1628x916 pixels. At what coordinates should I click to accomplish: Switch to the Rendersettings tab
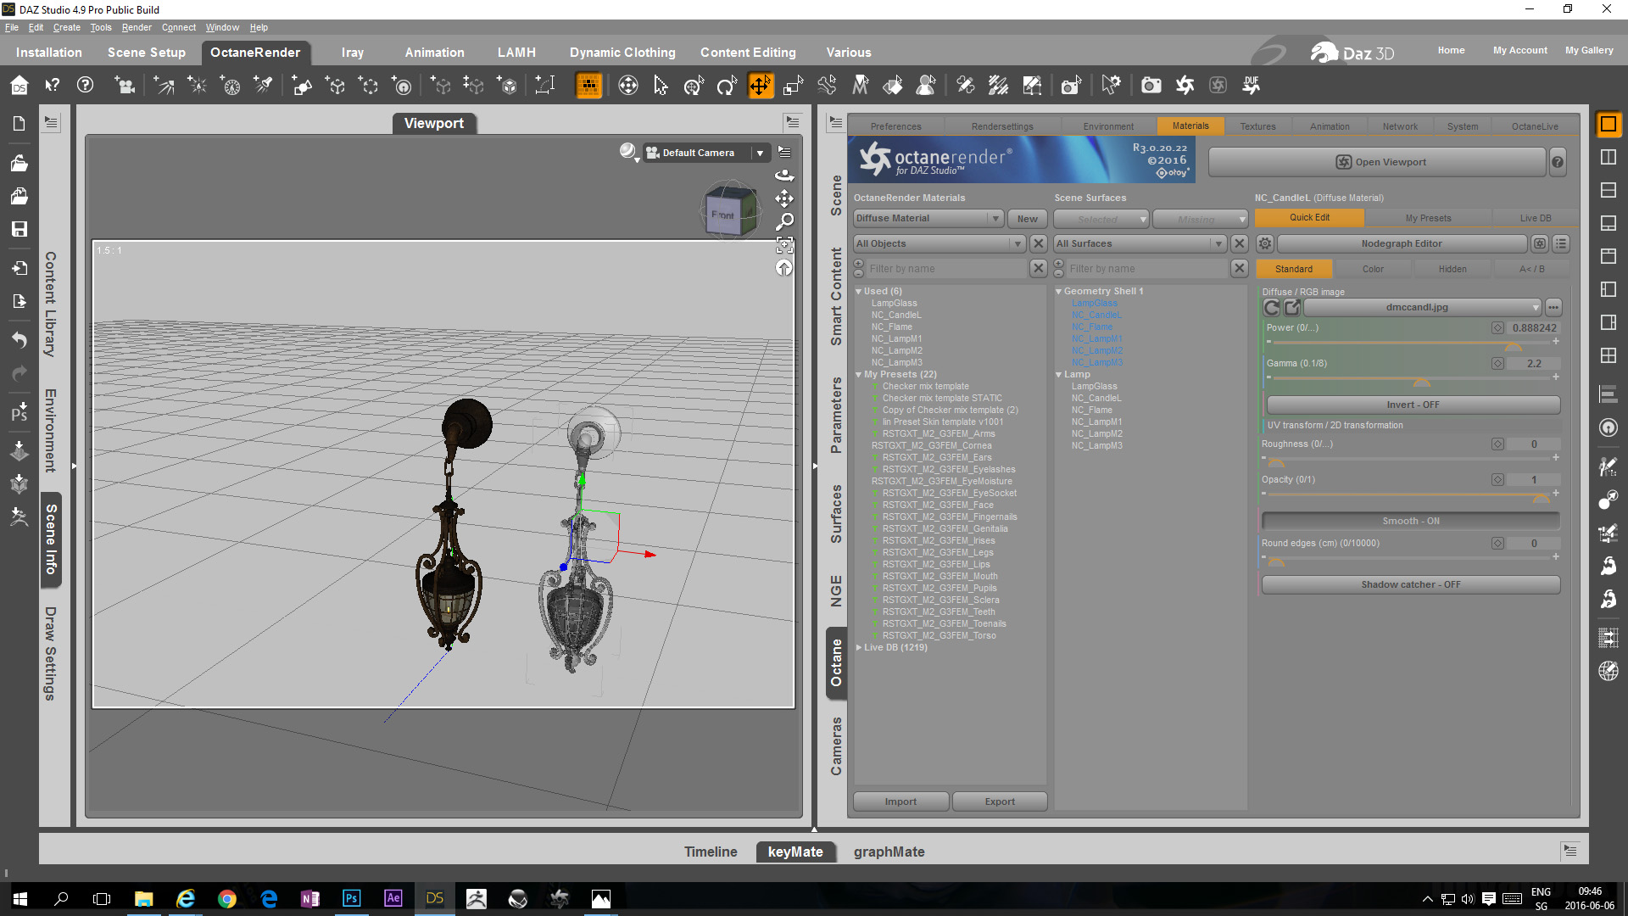pos(1002,126)
